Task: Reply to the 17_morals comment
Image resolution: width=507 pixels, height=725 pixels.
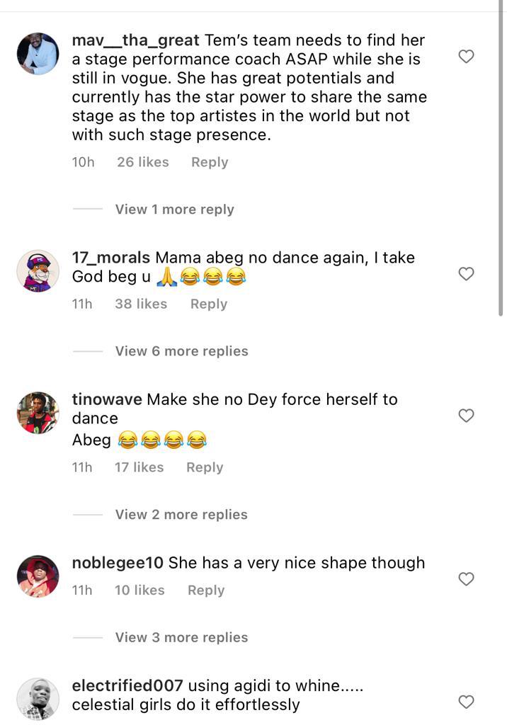Action: tap(209, 304)
